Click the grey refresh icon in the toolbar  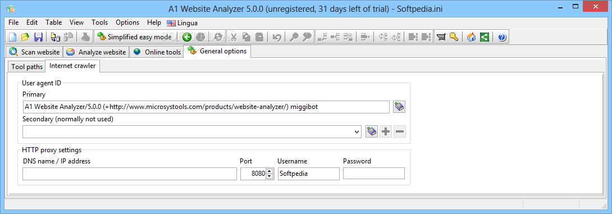[x=218, y=37]
